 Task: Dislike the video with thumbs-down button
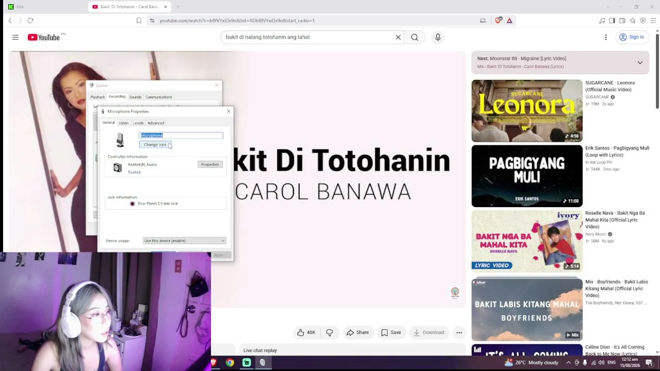pyautogui.click(x=329, y=332)
